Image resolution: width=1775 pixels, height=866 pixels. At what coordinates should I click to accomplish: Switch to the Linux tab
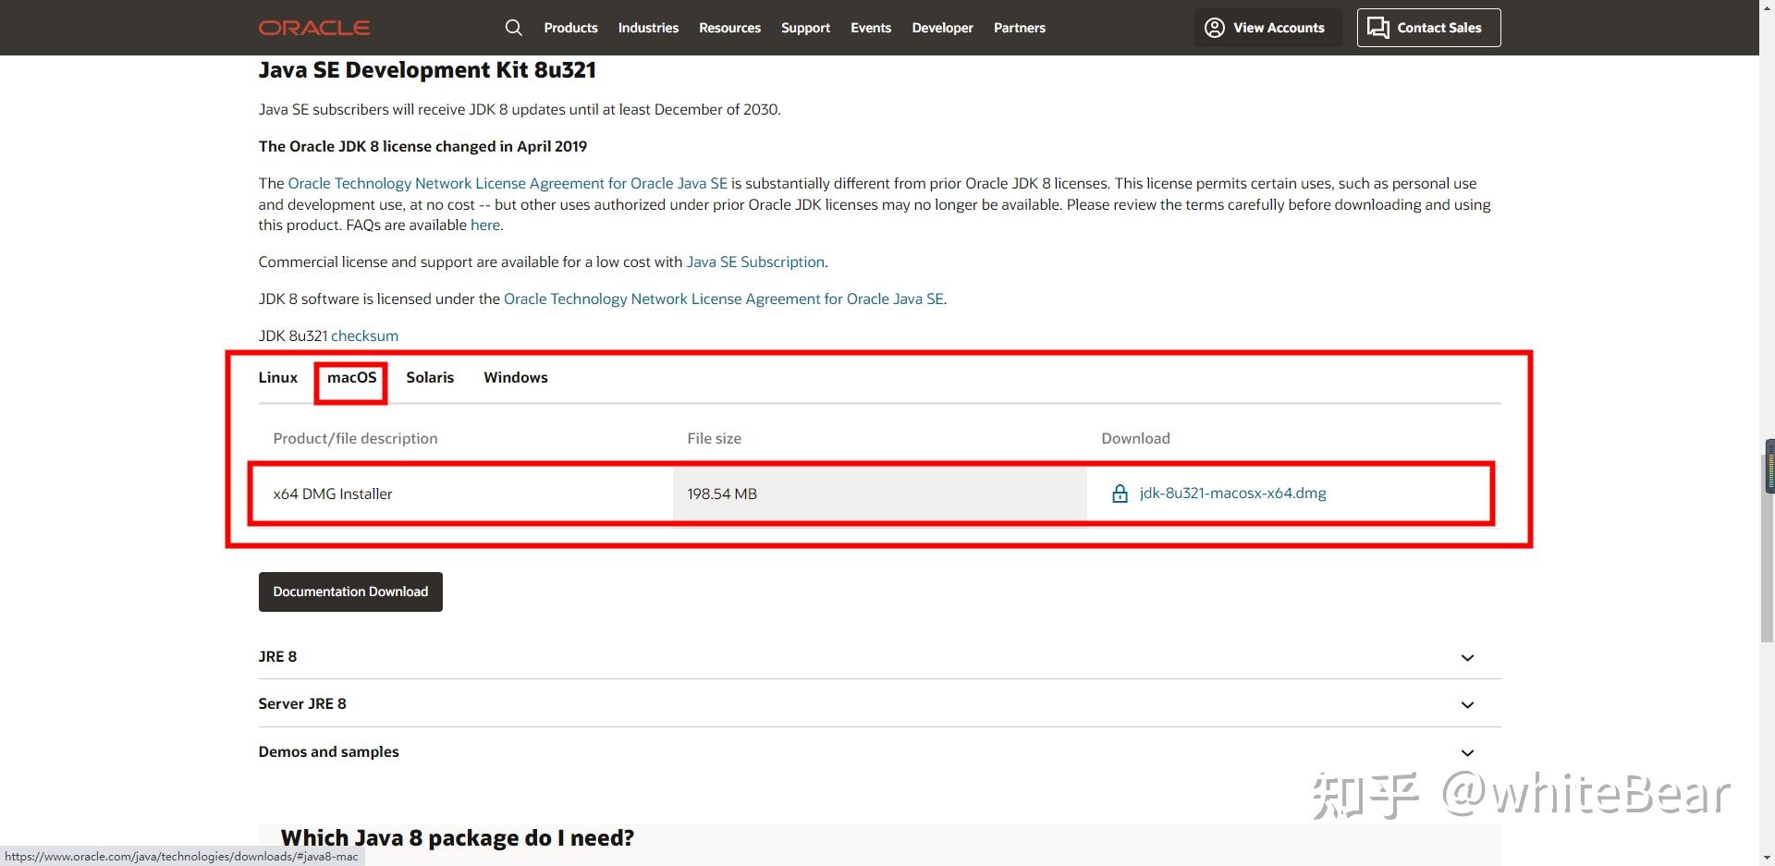coord(278,377)
